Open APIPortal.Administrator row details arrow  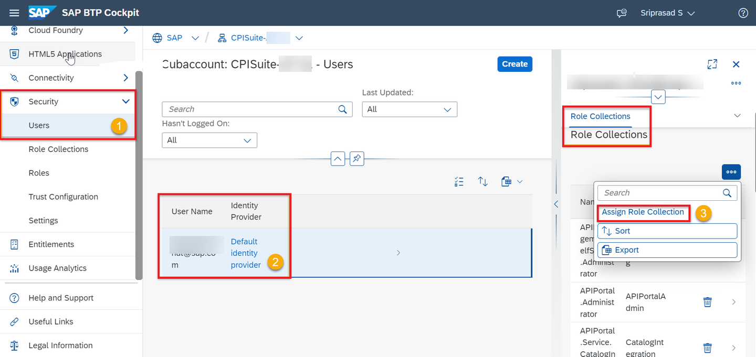click(x=734, y=302)
